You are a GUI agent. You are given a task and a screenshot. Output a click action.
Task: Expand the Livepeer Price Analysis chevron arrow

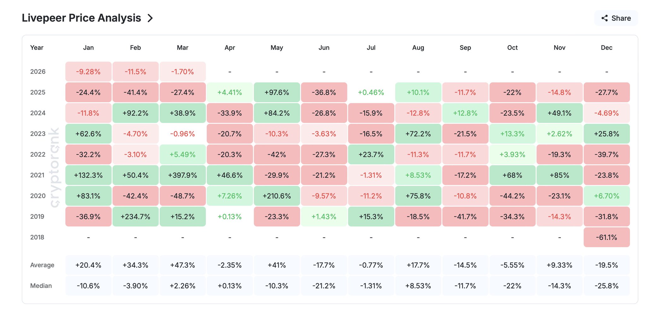pyautogui.click(x=150, y=18)
